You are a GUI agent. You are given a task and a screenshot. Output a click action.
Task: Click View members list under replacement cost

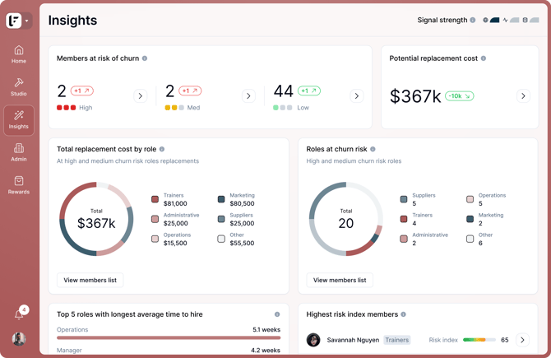90,280
